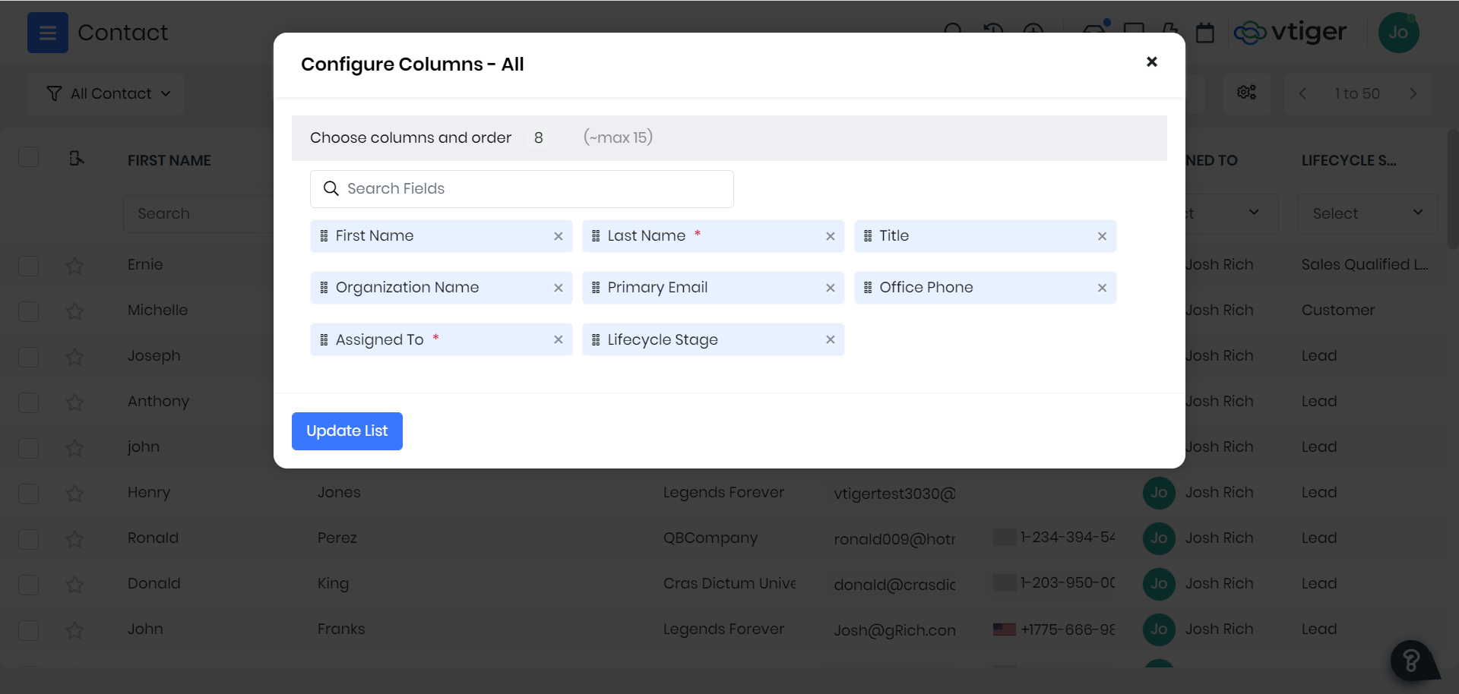
Task: Click the drag handle beside Primary Email
Action: [x=596, y=288]
